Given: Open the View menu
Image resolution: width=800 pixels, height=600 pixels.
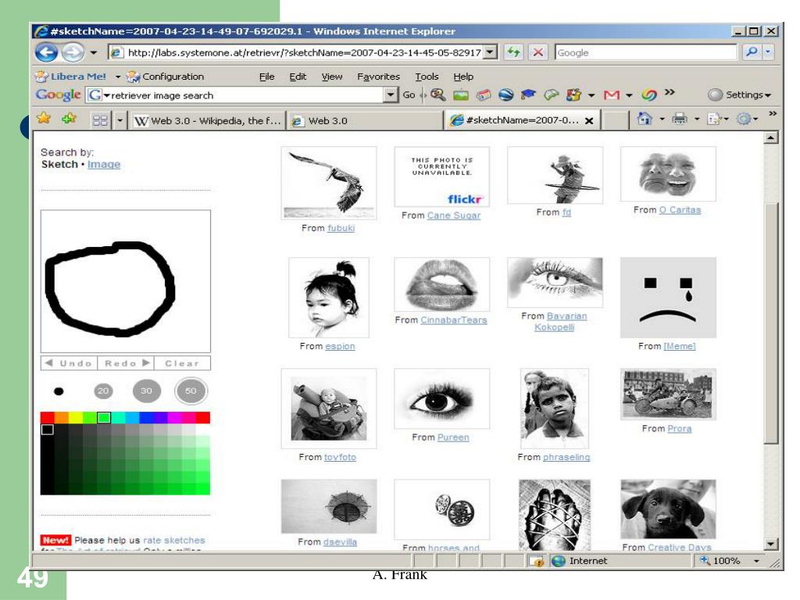Looking at the screenshot, I should tap(331, 77).
